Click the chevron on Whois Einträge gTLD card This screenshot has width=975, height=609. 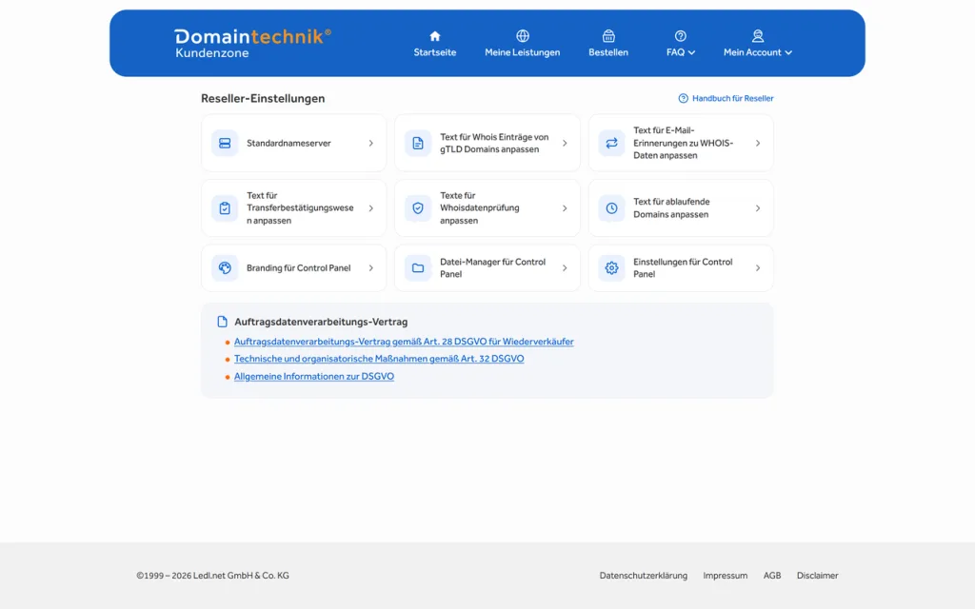[565, 143]
